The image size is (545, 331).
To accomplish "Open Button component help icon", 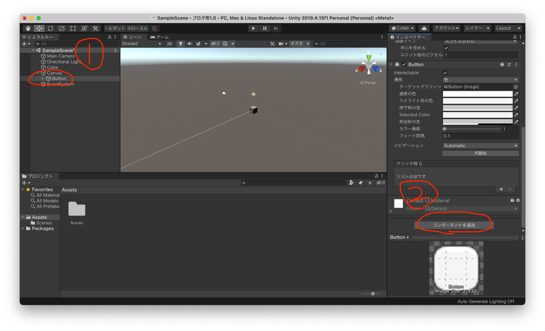I will 502,64.
